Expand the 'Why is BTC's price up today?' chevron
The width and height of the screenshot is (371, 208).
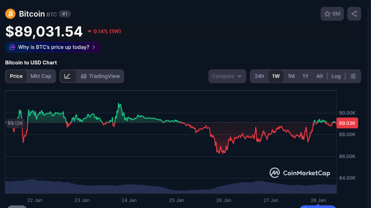94,47
